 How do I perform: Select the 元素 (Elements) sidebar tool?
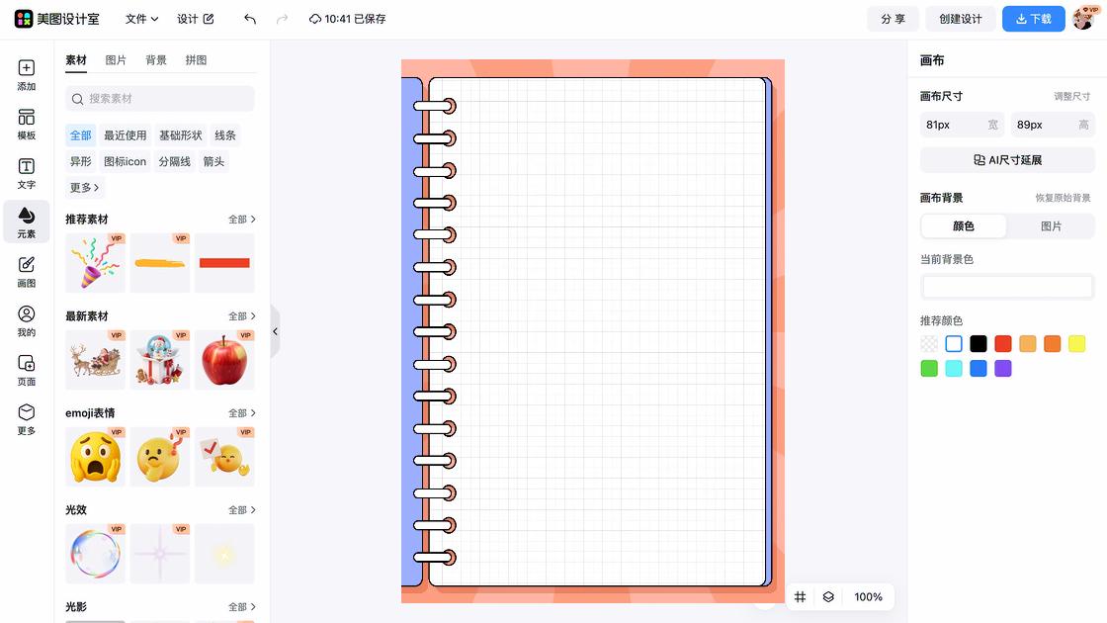coord(26,222)
